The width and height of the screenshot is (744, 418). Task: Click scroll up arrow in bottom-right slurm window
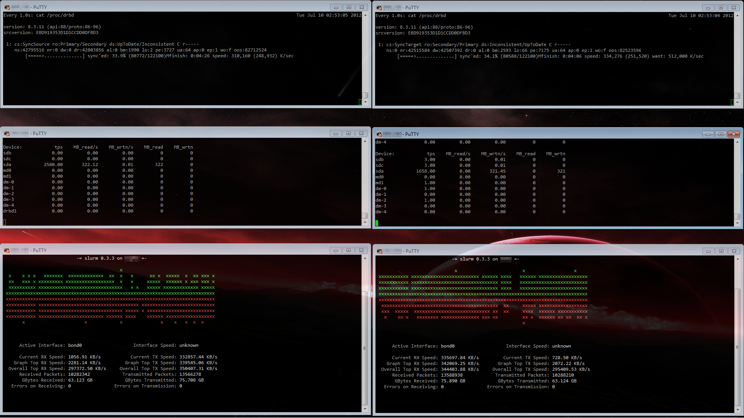click(x=737, y=259)
